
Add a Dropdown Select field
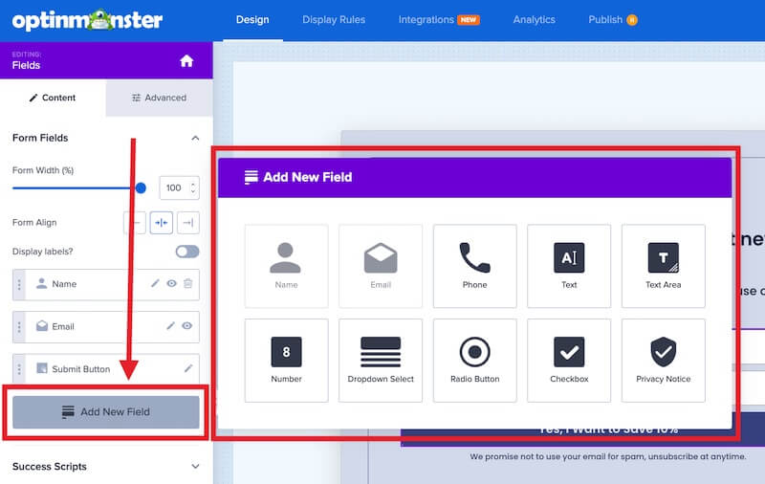[x=381, y=361]
